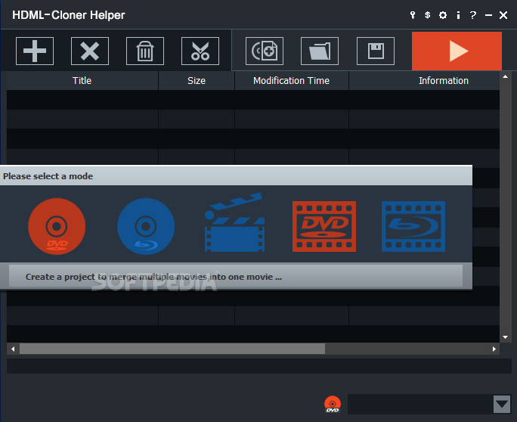
Task: Click the dollar sign purchase icon
Action: click(427, 15)
